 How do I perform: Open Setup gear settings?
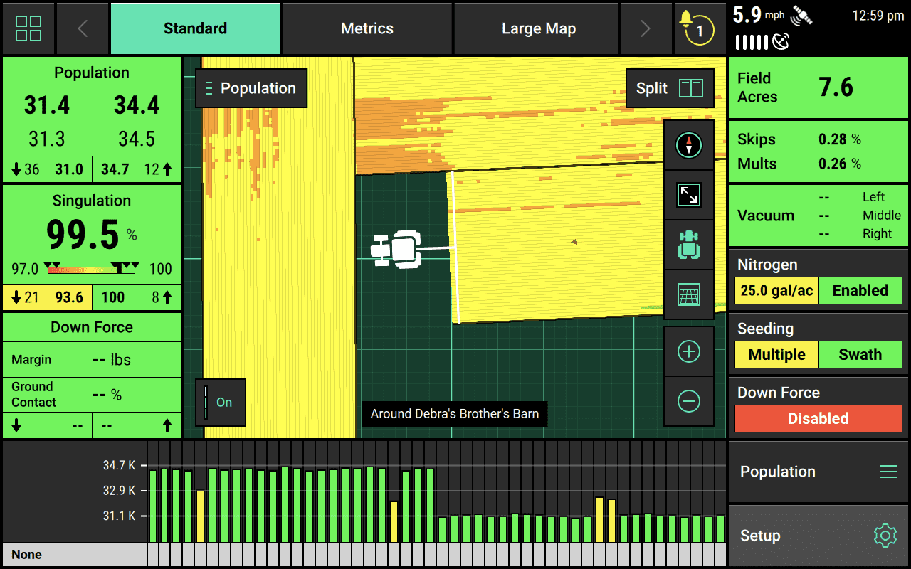[x=885, y=536]
